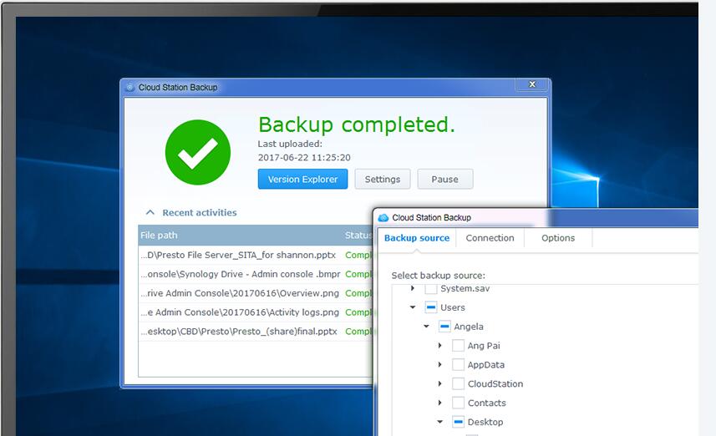Collapse the Desktop tree node

[440, 423]
